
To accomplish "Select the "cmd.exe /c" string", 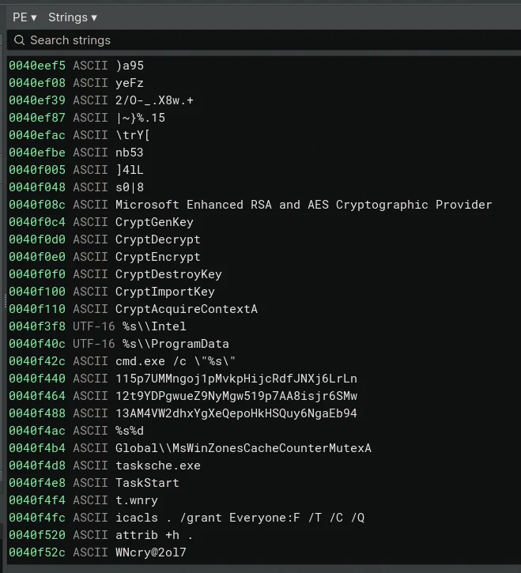I will point(176,361).
